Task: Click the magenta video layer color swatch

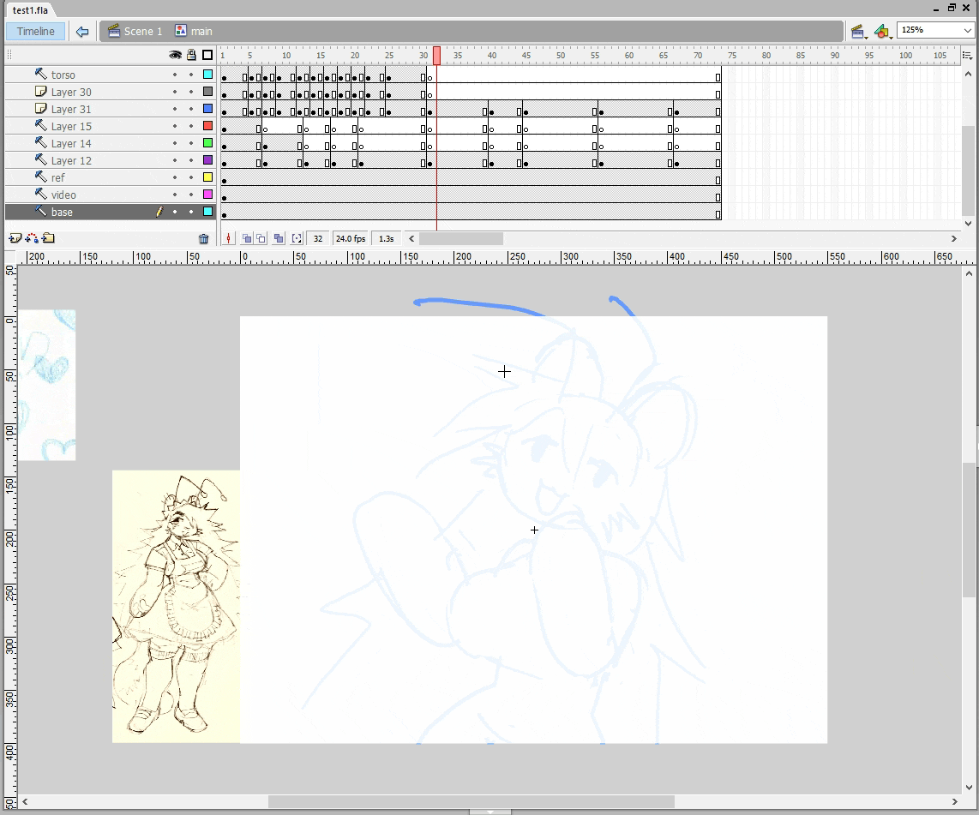Action: pyautogui.click(x=207, y=195)
